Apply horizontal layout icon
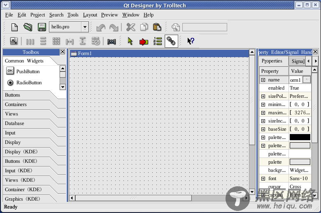This screenshot has height=213, width=321. click(x=30, y=42)
